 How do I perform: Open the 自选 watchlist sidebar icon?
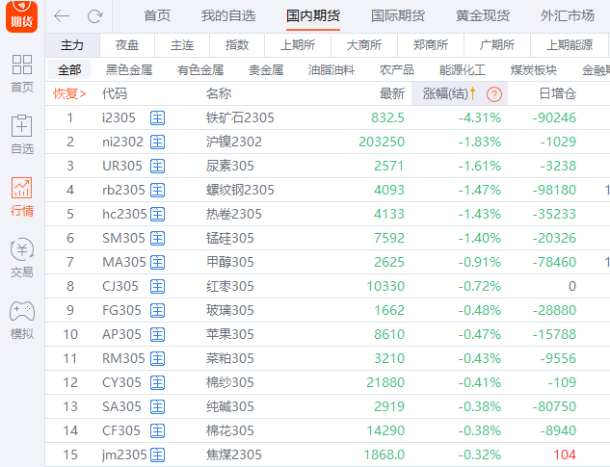[21, 135]
